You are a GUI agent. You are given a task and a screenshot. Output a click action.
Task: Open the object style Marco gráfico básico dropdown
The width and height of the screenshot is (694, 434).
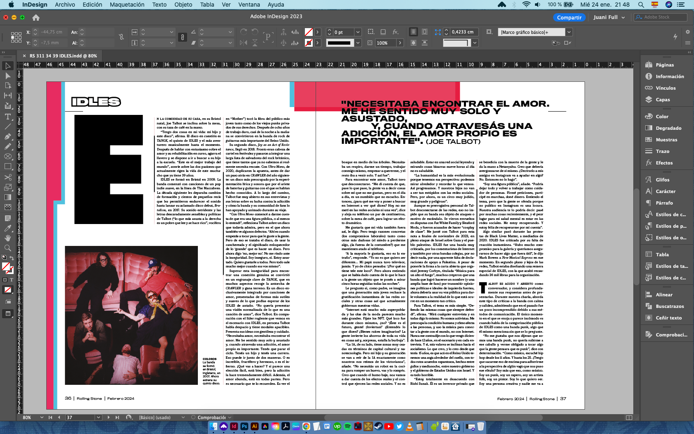pyautogui.click(x=569, y=32)
